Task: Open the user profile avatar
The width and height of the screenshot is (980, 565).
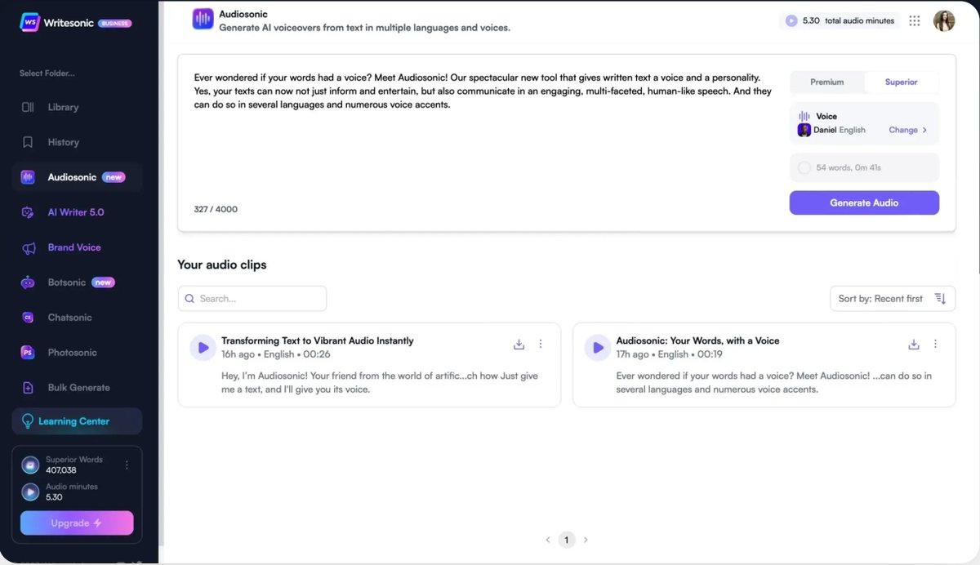Action: tap(944, 21)
